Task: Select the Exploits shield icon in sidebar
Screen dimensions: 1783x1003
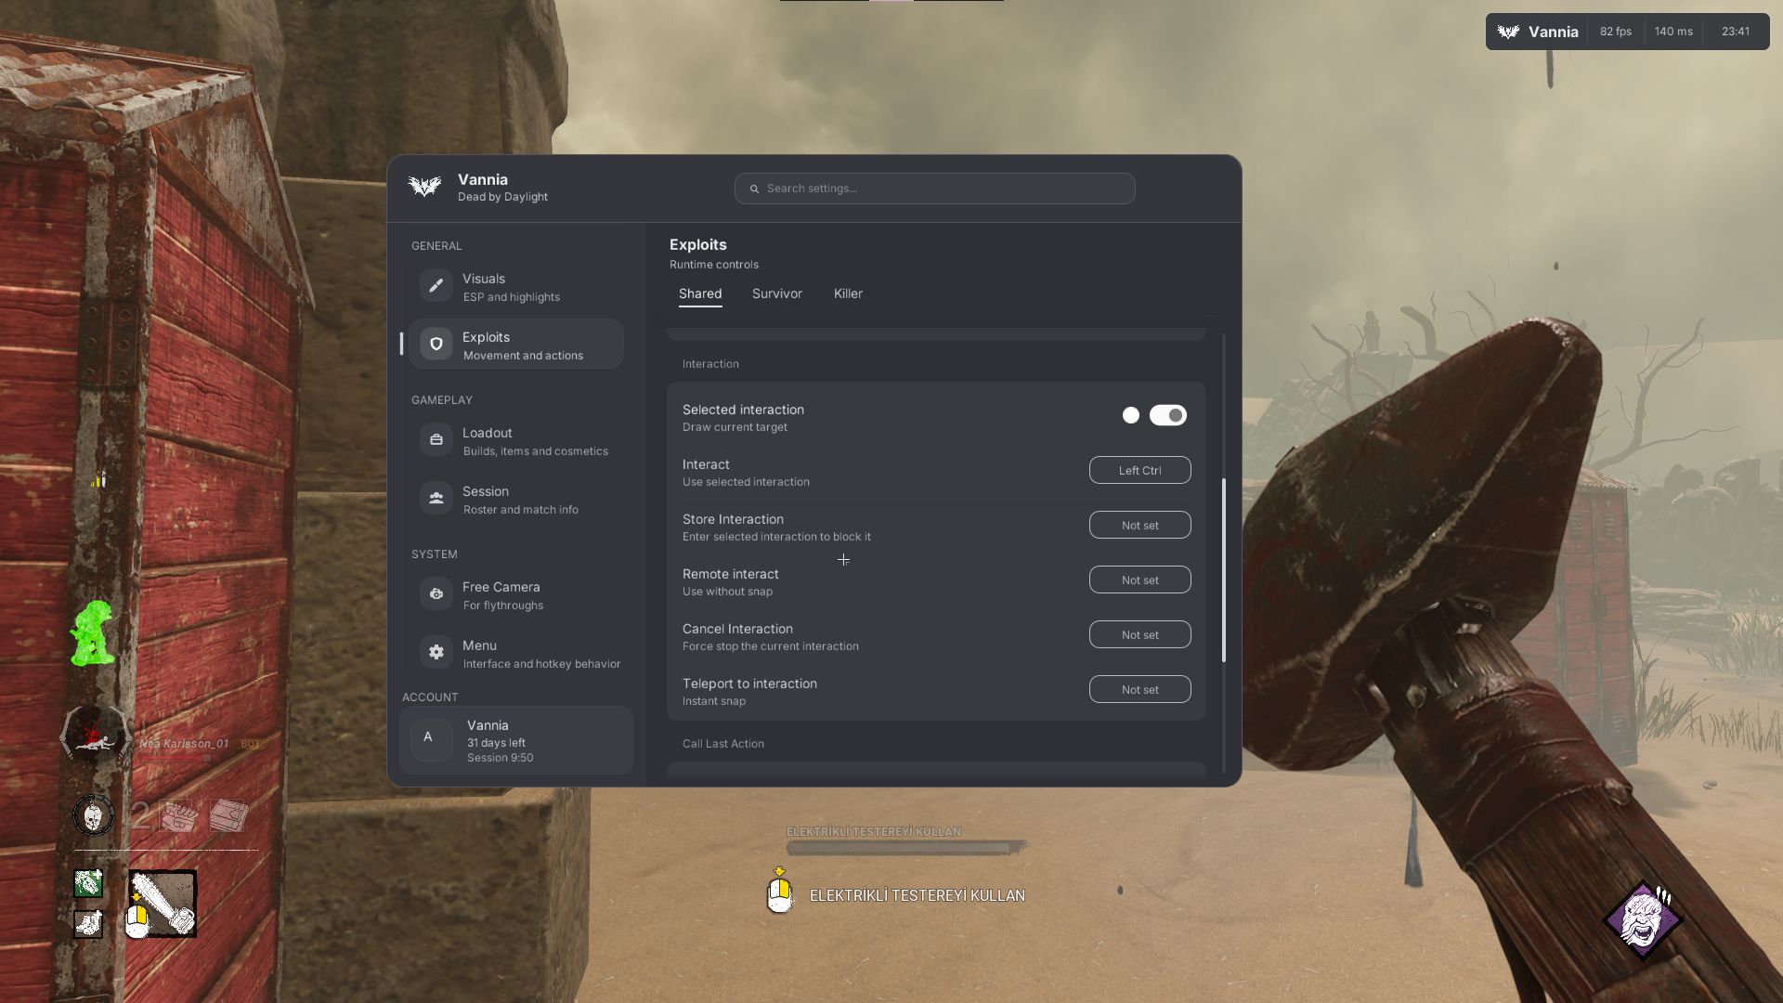Action: 436,345
